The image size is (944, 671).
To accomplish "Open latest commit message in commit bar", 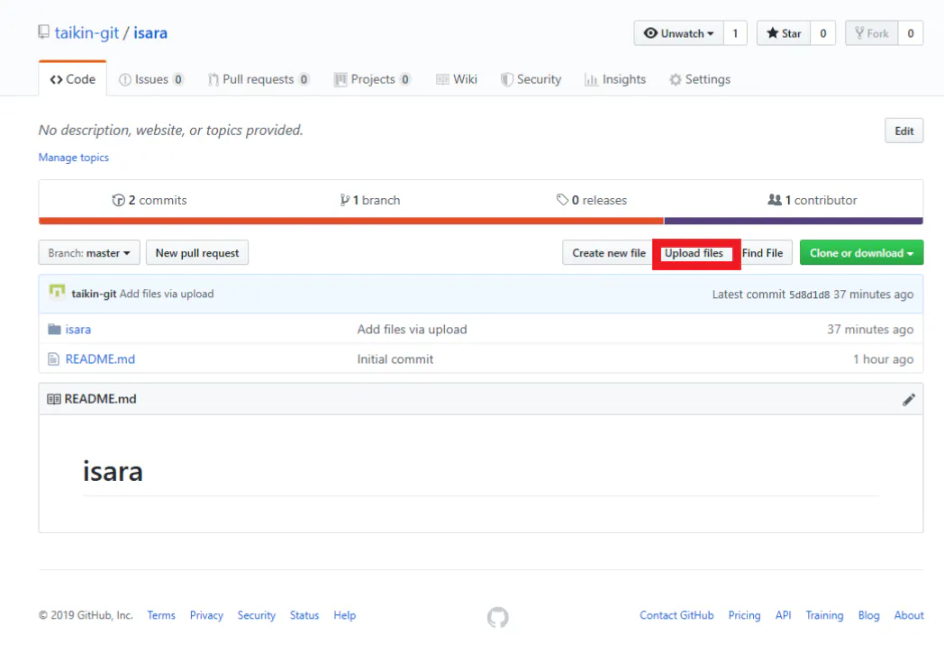I will click(167, 294).
